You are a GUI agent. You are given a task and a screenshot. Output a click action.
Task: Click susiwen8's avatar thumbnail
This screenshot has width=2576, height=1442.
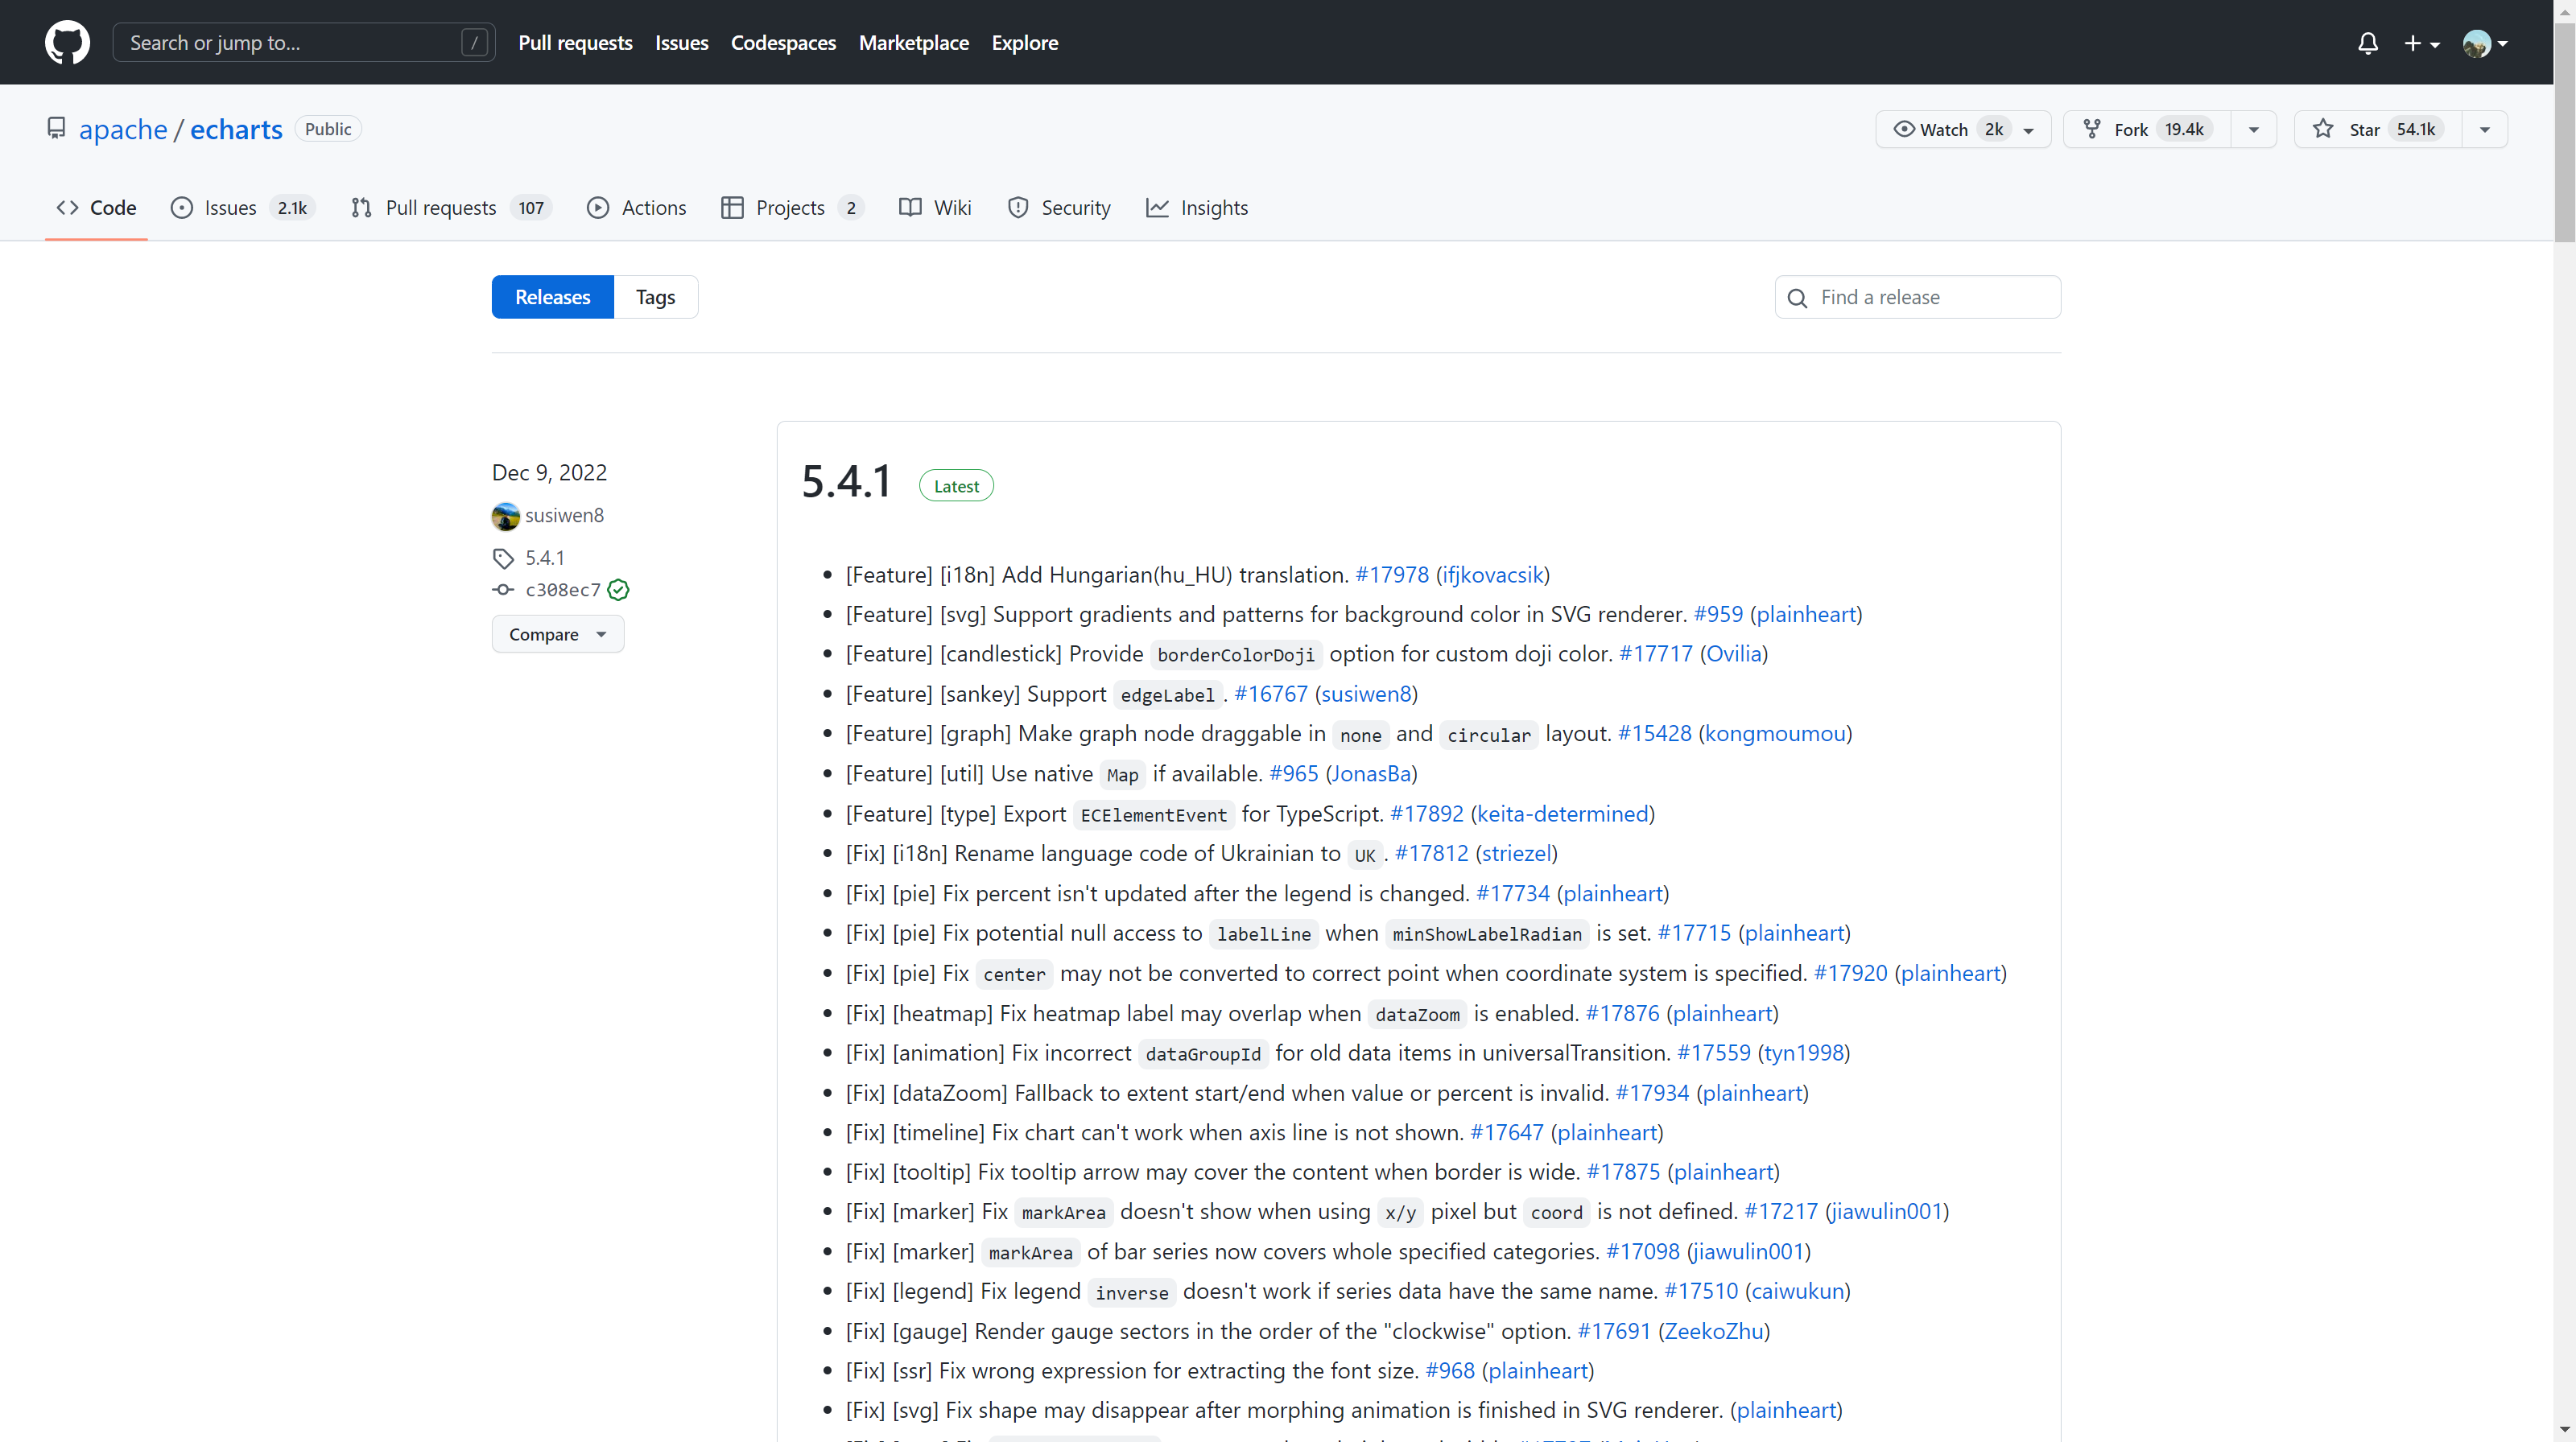click(506, 516)
